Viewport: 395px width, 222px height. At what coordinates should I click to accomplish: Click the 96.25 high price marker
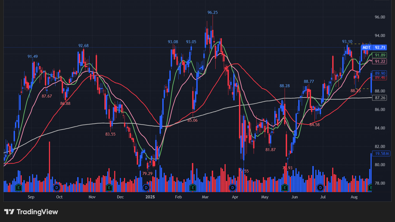coord(213,12)
